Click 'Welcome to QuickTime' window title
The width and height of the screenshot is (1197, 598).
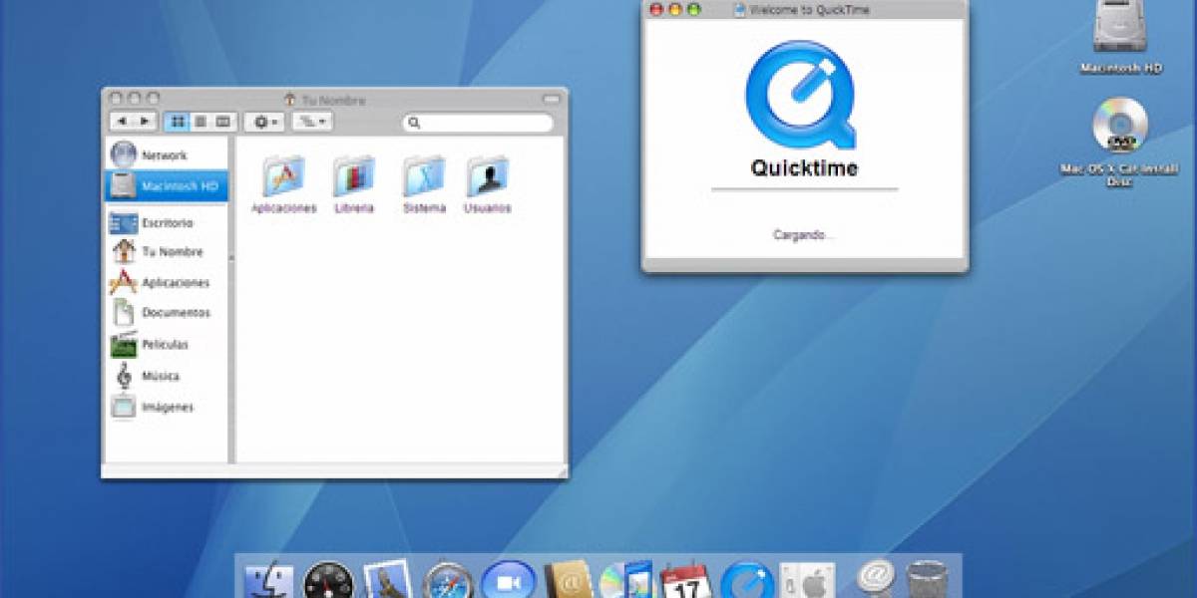(809, 10)
